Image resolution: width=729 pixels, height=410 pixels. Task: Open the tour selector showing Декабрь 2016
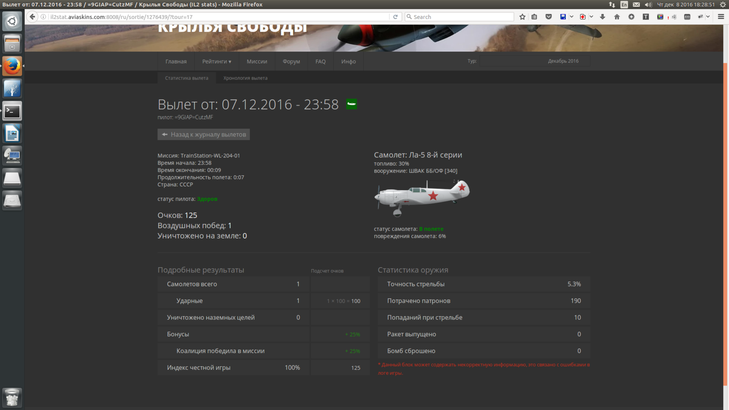click(535, 61)
